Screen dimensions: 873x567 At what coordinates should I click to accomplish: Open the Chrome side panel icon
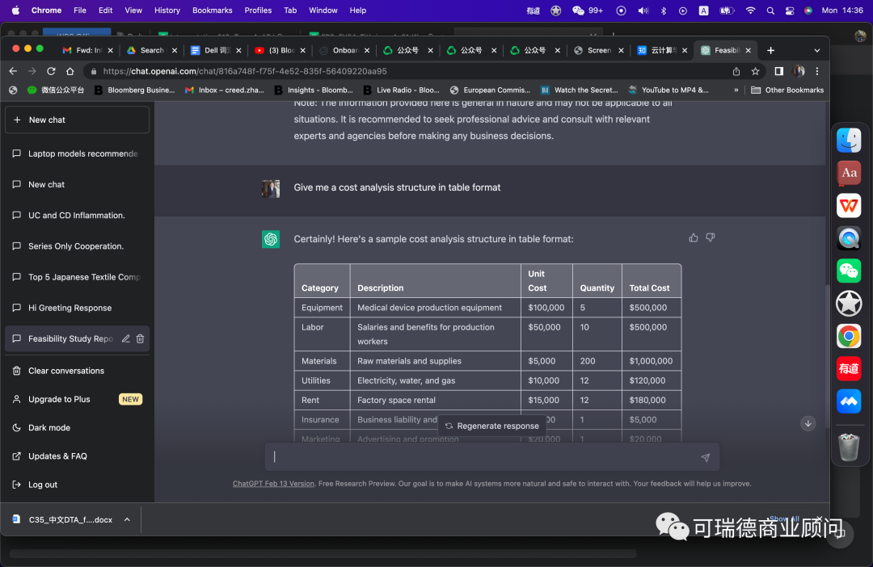point(779,71)
